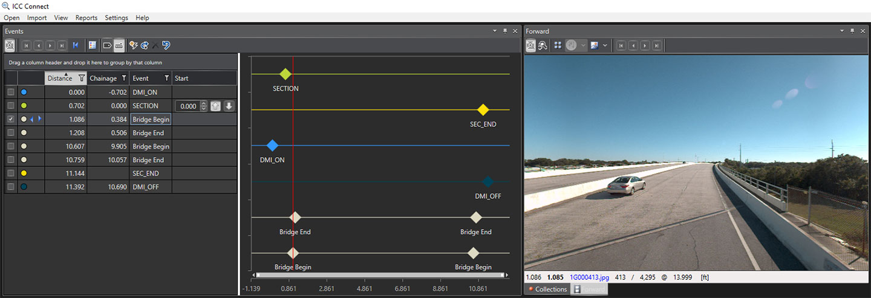Screen dimensions: 871x298
Task: Click the tag label icon in Events toolbar
Action: click(x=107, y=45)
